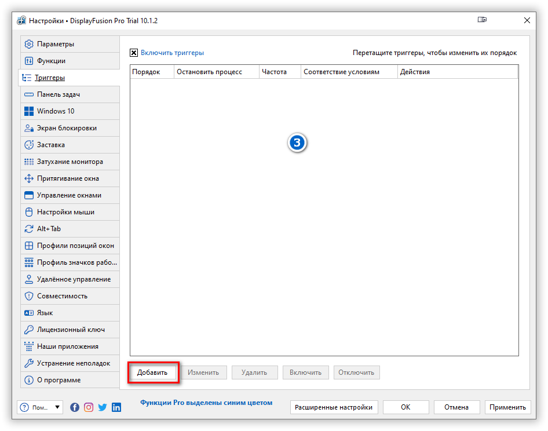
Task: Toggle the Включить триггеры checkbox
Action: (133, 53)
